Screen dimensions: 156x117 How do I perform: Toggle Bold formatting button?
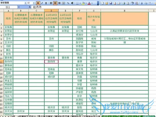pyautogui.click(x=38, y=3)
